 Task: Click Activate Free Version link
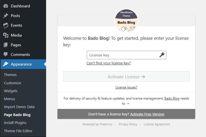(147, 114)
